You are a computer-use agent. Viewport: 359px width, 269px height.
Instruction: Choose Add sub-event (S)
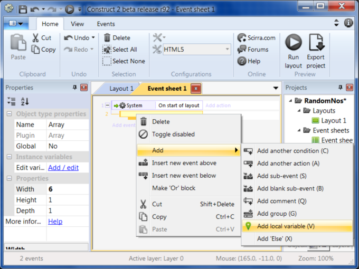tap(297, 176)
